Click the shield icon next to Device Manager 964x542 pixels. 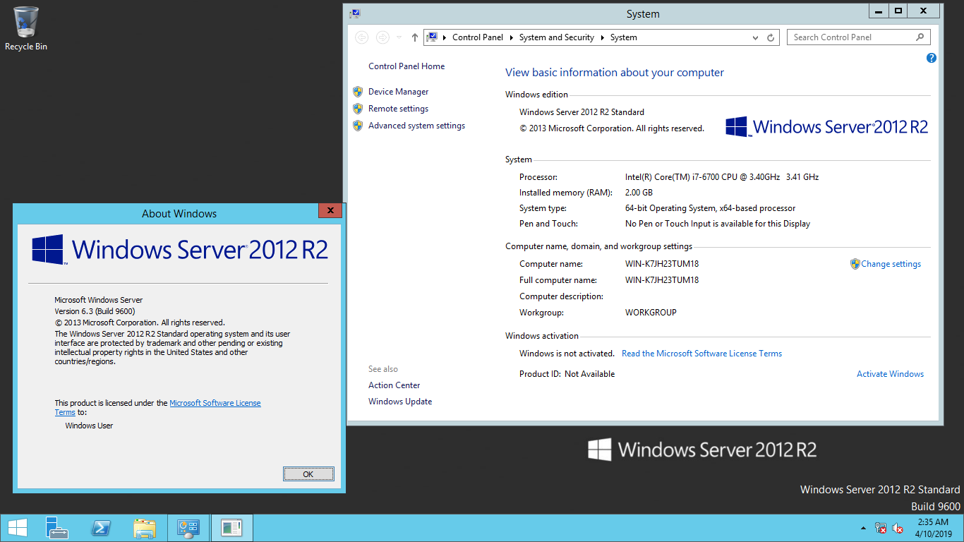[358, 92]
